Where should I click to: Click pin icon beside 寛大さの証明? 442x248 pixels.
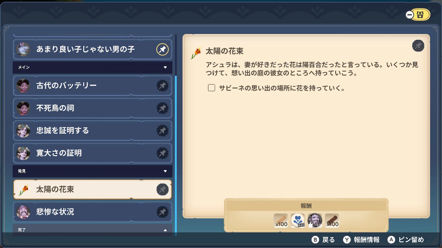pos(162,153)
